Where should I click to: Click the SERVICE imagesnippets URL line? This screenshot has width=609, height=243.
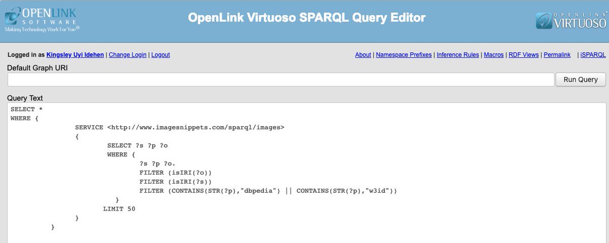point(180,127)
